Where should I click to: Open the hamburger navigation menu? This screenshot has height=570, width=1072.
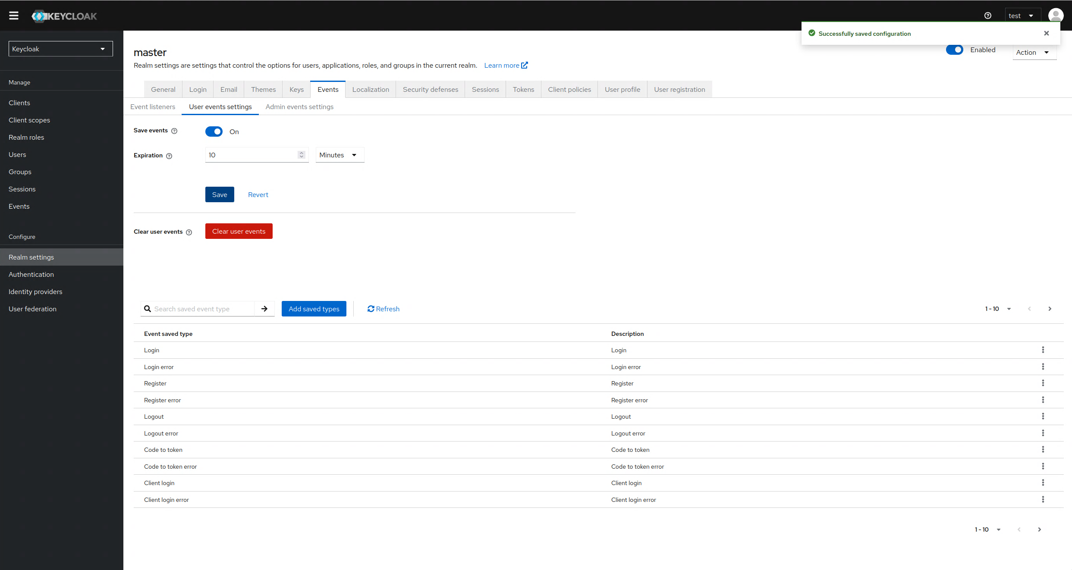(14, 16)
